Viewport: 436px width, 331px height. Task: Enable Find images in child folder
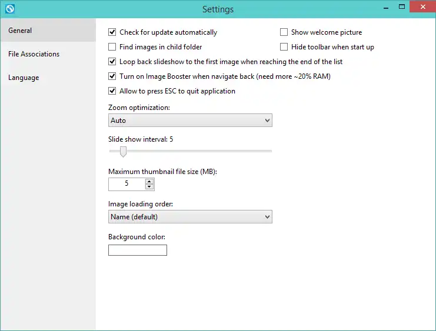pyautogui.click(x=112, y=47)
